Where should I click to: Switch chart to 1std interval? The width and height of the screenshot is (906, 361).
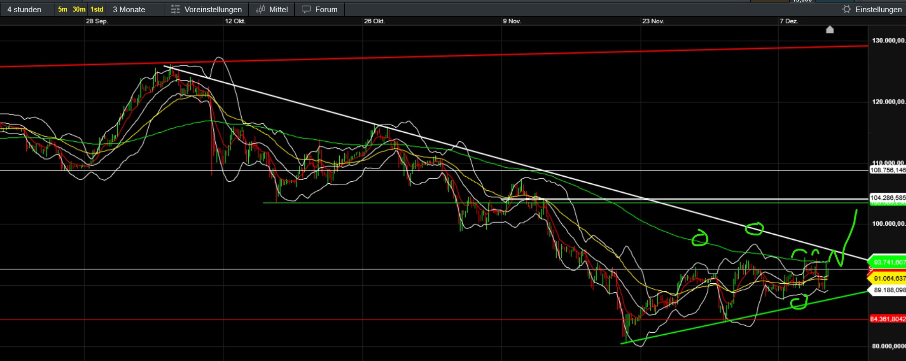(97, 10)
